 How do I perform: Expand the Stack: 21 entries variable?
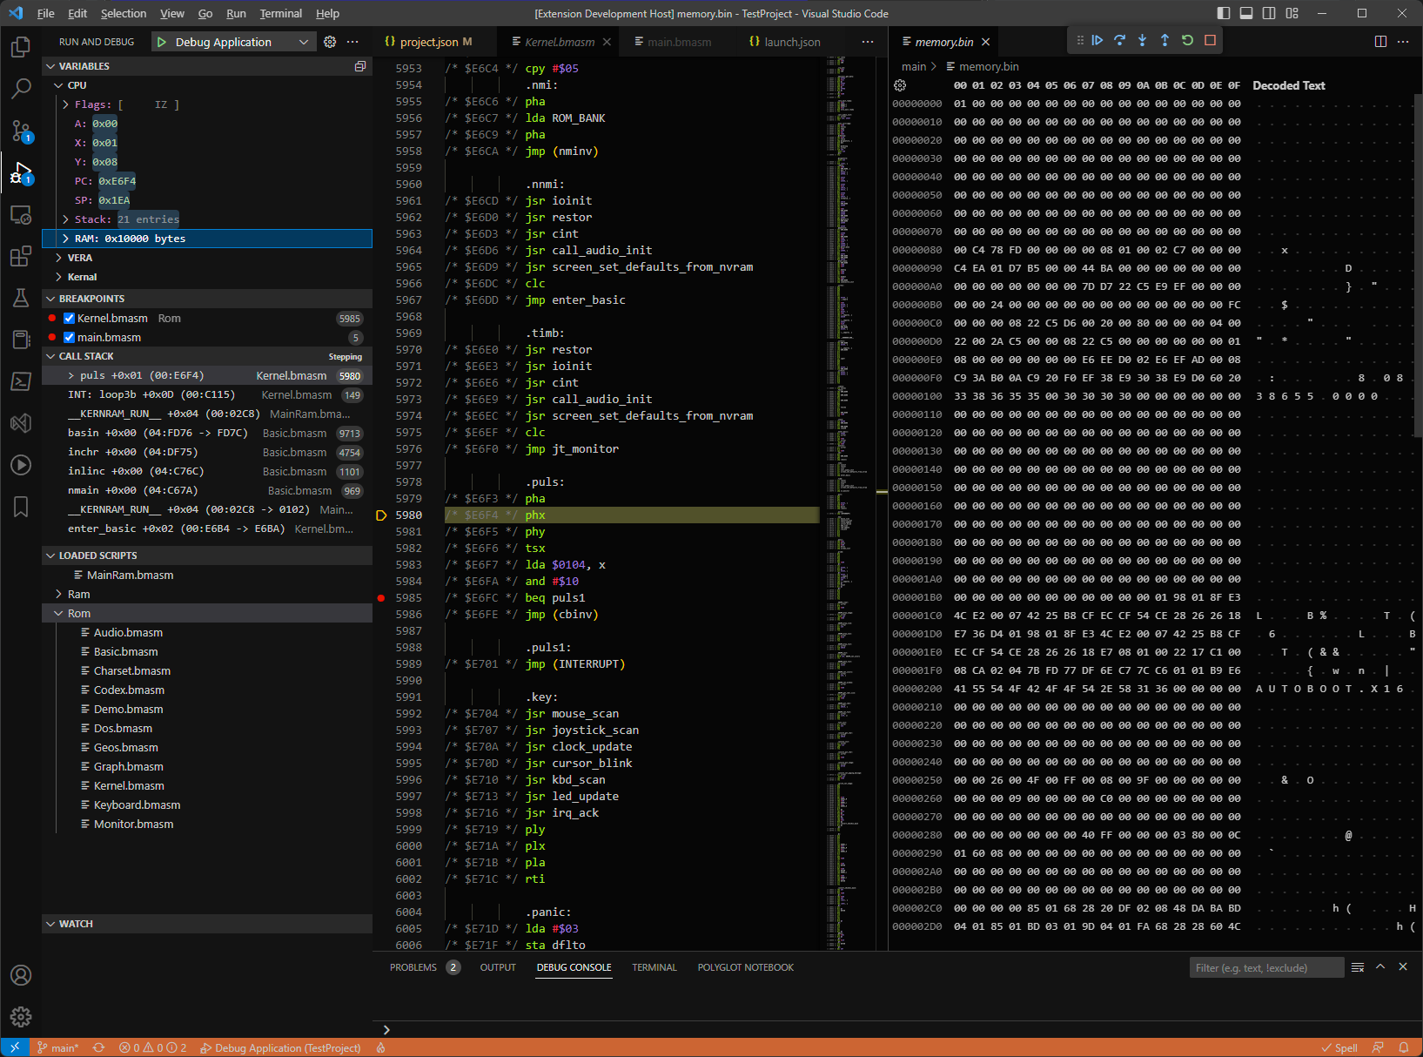coord(65,219)
